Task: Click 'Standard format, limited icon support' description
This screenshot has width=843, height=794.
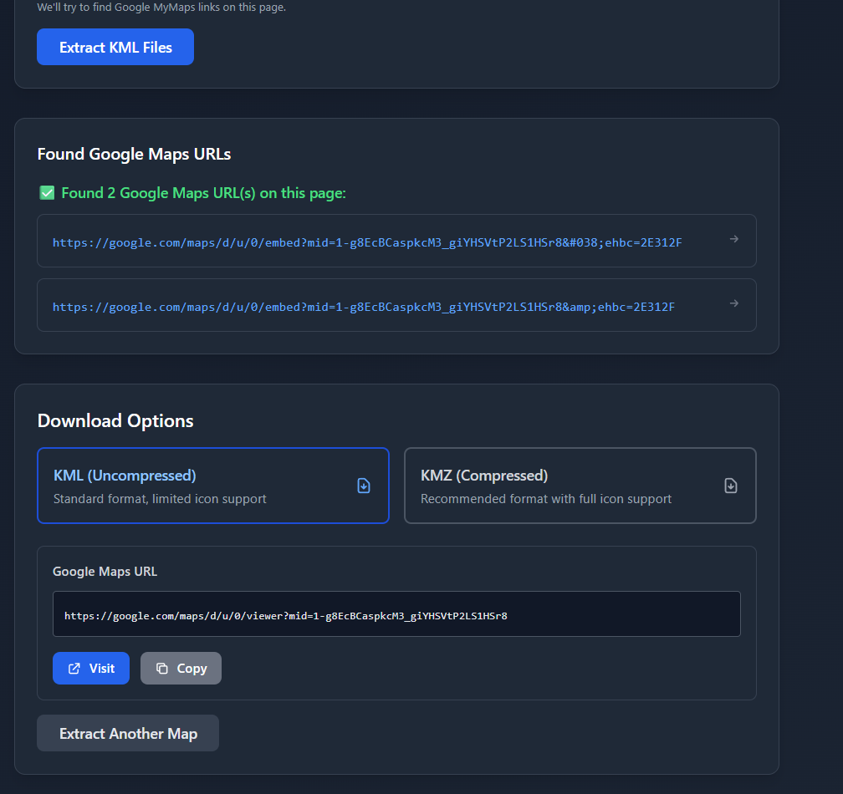Action: [160, 499]
